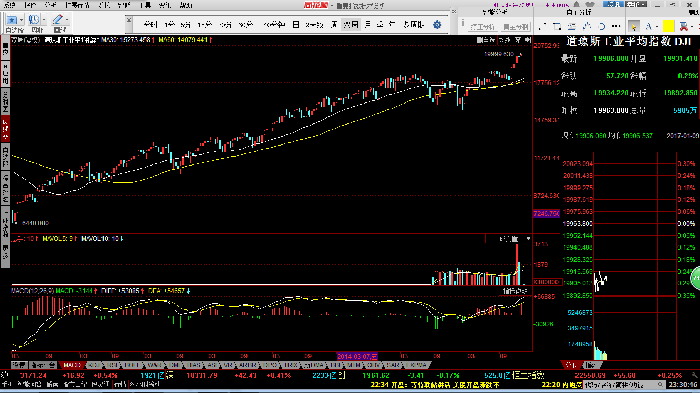Expand the 成交量 indicator dropdown
This screenshot has width=700, height=393.
pyautogui.click(x=528, y=239)
